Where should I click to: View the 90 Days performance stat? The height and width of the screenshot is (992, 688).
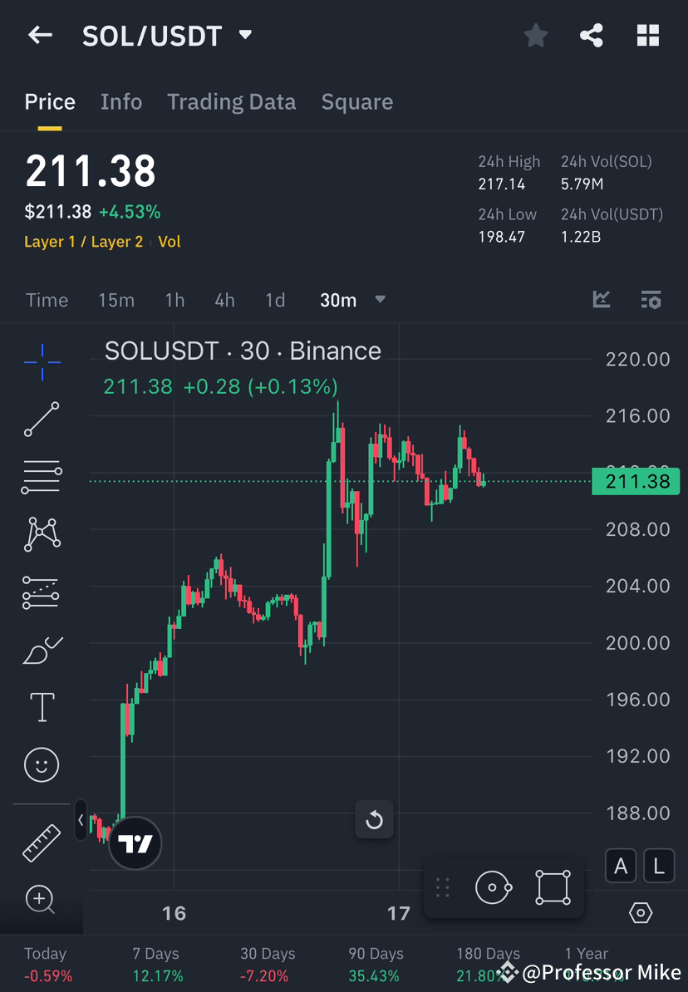[377, 964]
